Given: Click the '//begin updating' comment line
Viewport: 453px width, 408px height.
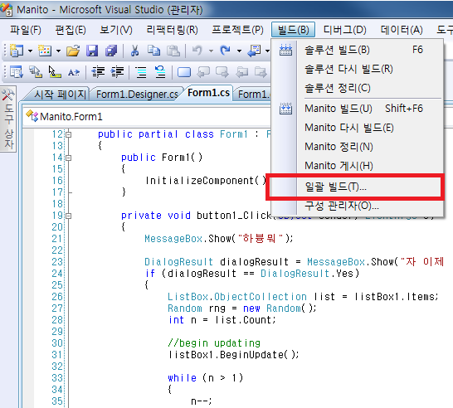Looking at the screenshot, I should (x=214, y=343).
